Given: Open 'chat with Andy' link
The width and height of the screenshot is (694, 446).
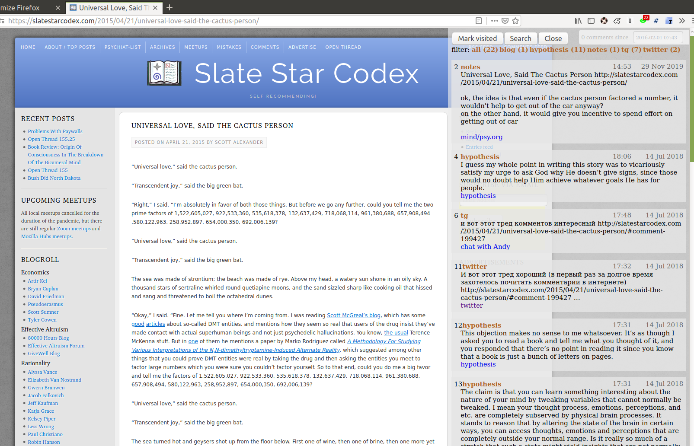Looking at the screenshot, I should tap(485, 247).
